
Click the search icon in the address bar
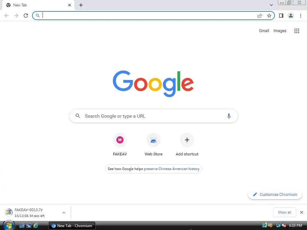pyautogui.click(x=38, y=16)
